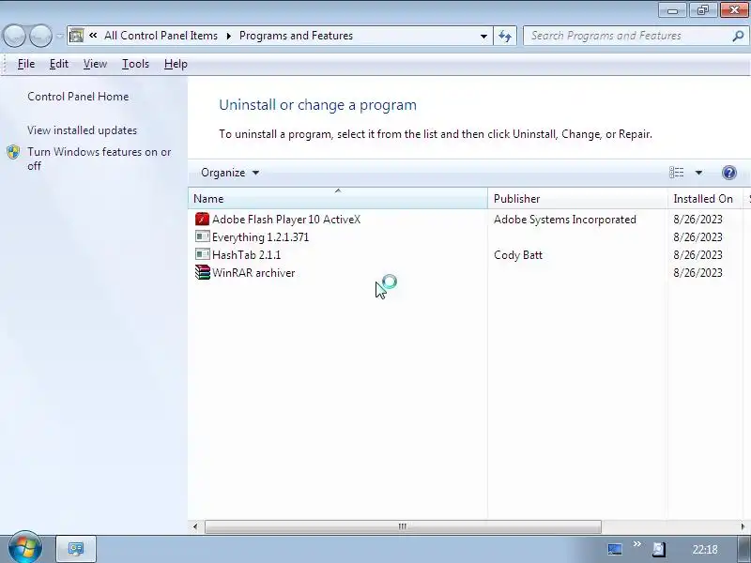
Task: Open the Organize dropdown
Action: (230, 173)
